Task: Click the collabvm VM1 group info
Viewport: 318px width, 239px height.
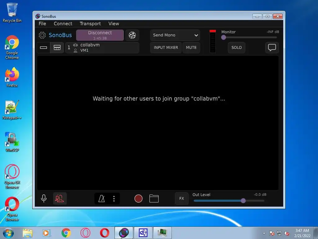Action: [102, 48]
